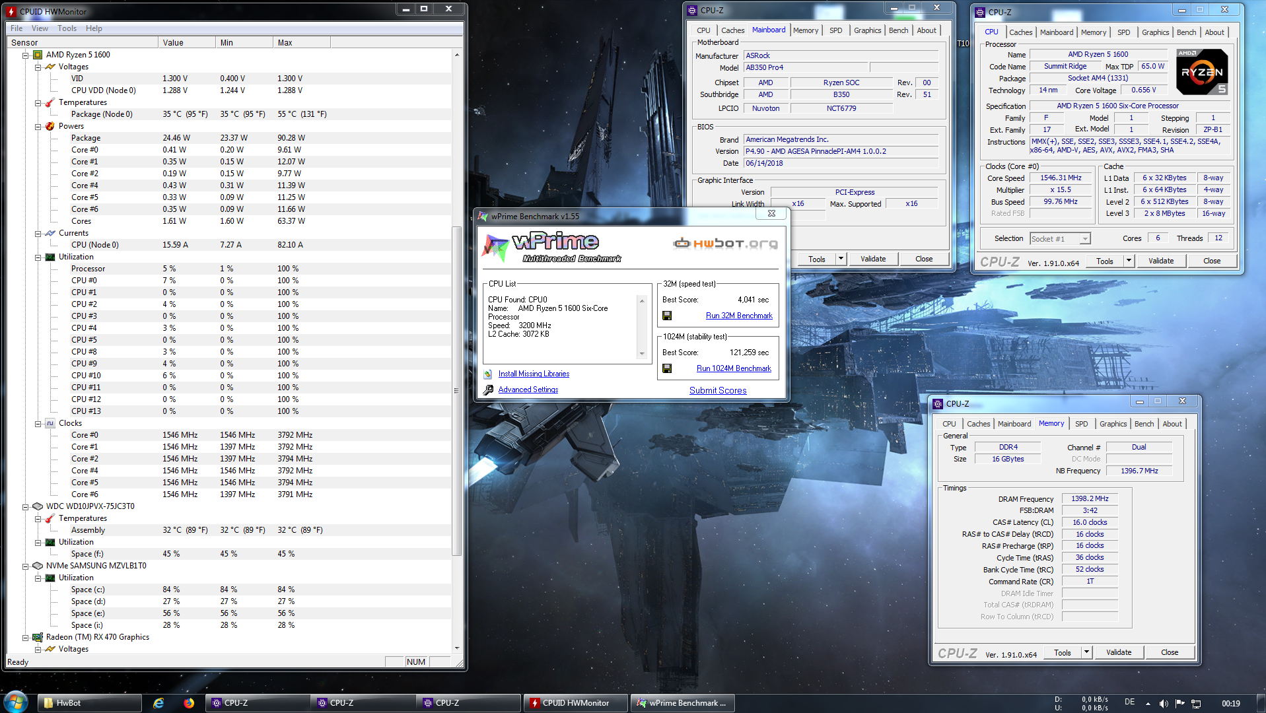1266x713 pixels.
Task: Select the CPU VDD (Node 0) voltage row
Action: (228, 90)
